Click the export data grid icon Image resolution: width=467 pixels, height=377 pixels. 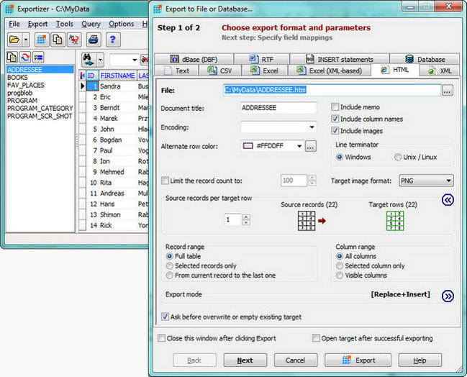pos(42,39)
